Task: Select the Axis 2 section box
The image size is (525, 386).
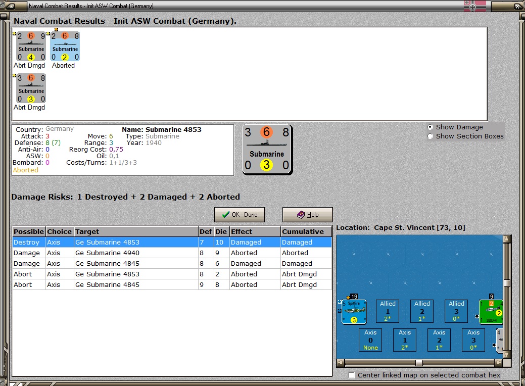Action: coord(439,340)
